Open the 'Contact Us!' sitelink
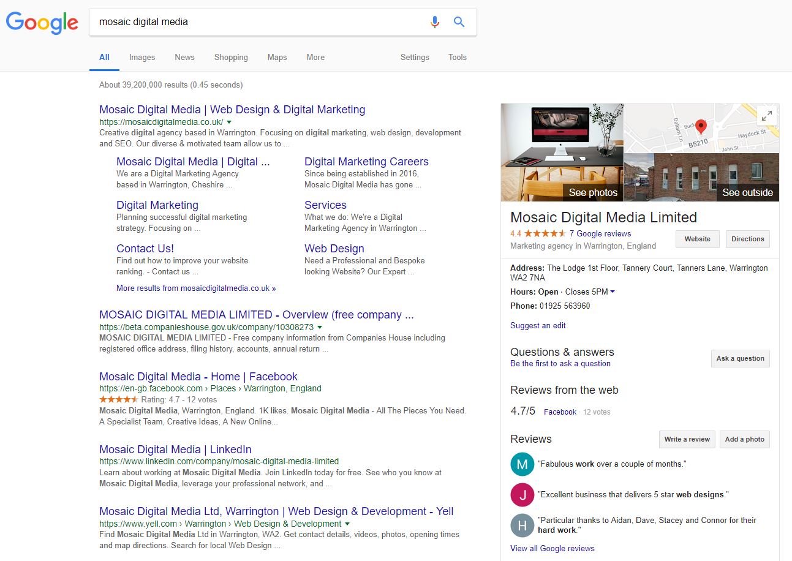Viewport: 792px width, 561px height. coord(145,249)
